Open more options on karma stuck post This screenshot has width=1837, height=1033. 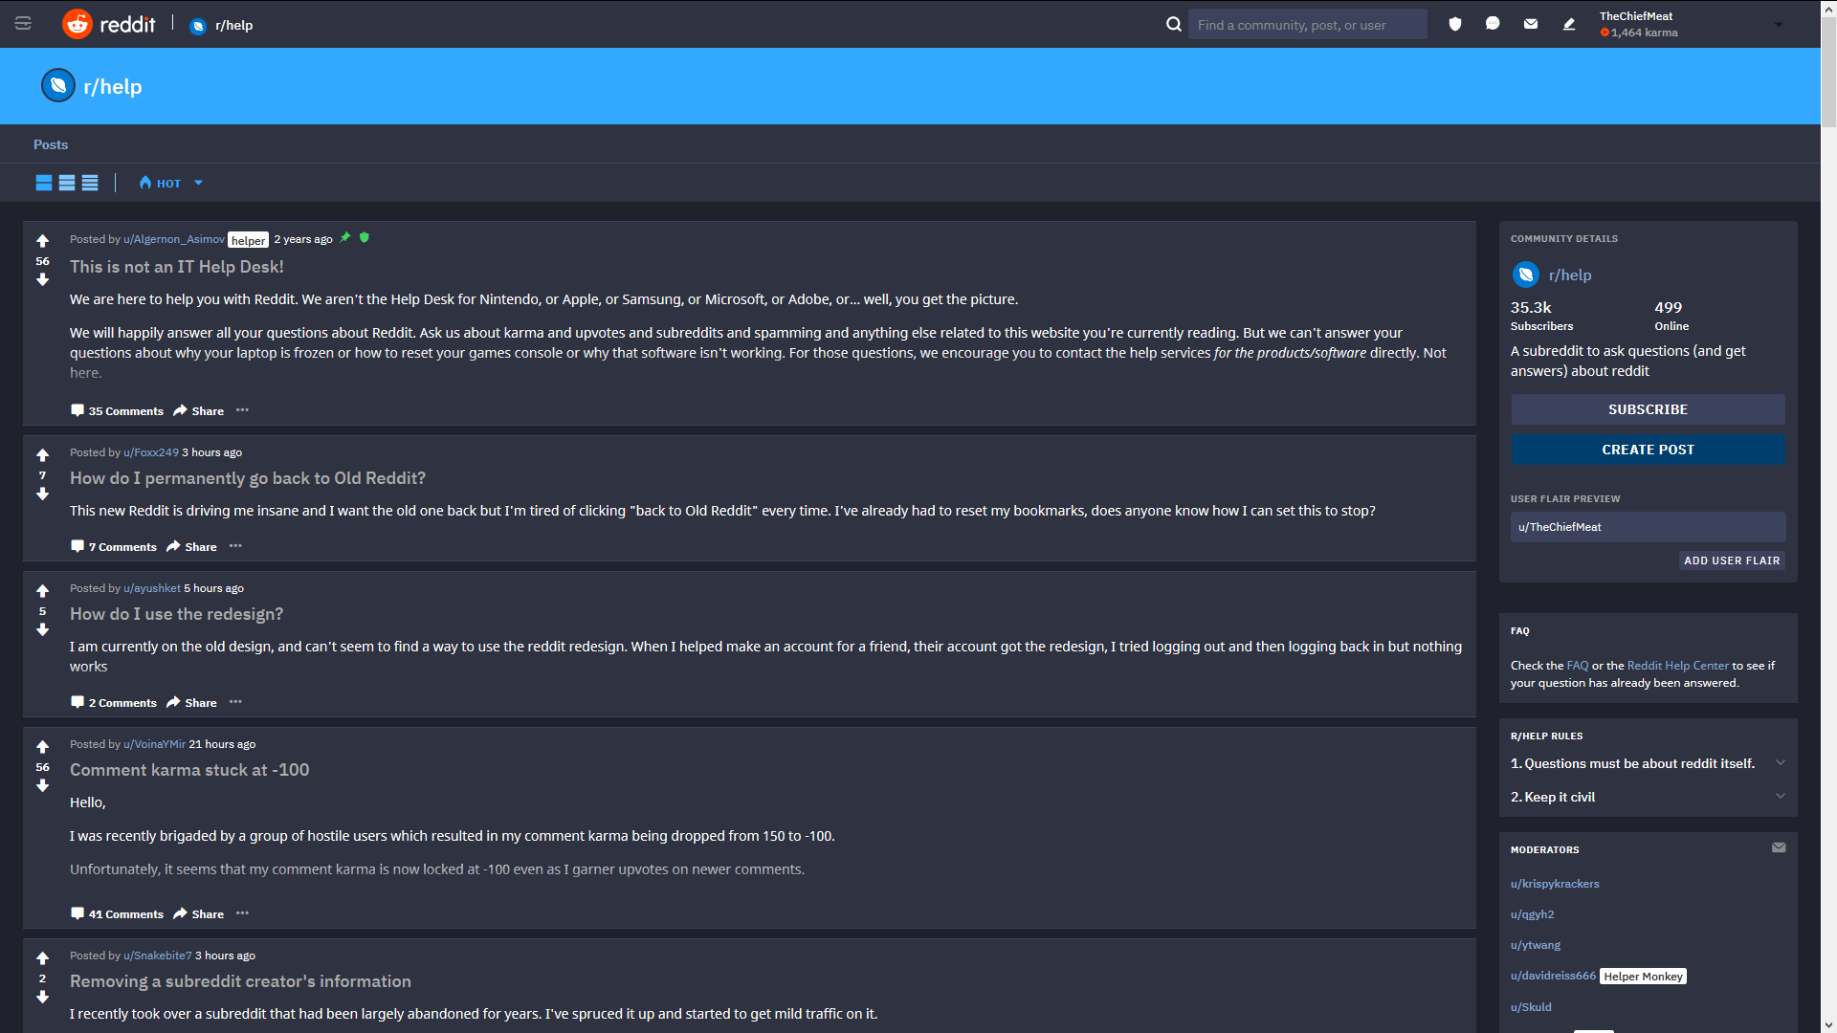[x=242, y=913]
